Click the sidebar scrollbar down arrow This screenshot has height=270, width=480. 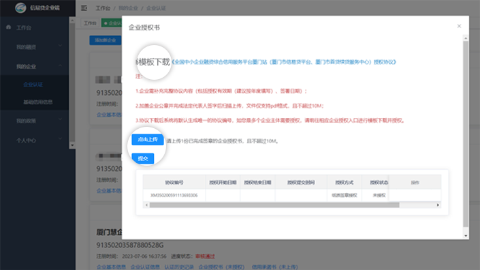point(72,145)
